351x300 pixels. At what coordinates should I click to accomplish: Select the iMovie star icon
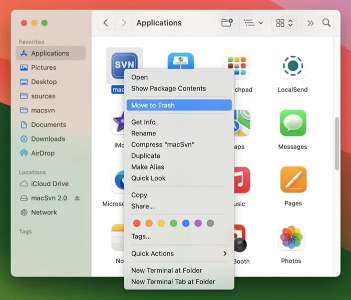pyautogui.click(x=118, y=122)
